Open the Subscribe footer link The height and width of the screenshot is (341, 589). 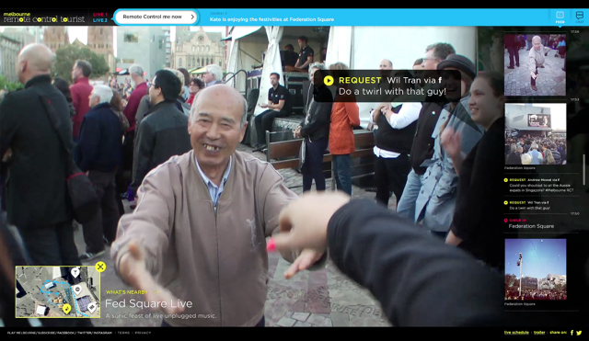pyautogui.click(x=46, y=333)
